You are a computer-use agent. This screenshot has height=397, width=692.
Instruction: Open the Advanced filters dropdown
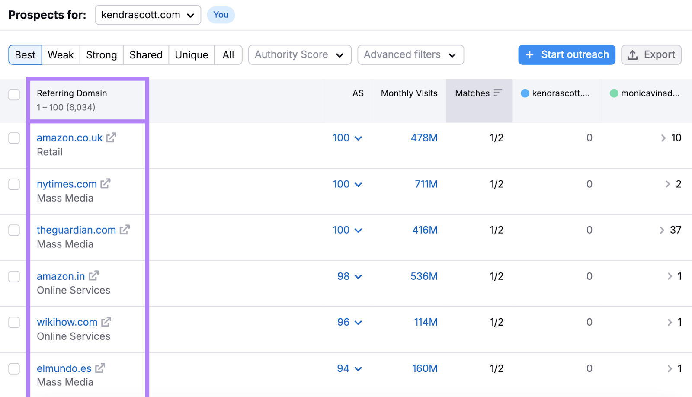point(410,54)
